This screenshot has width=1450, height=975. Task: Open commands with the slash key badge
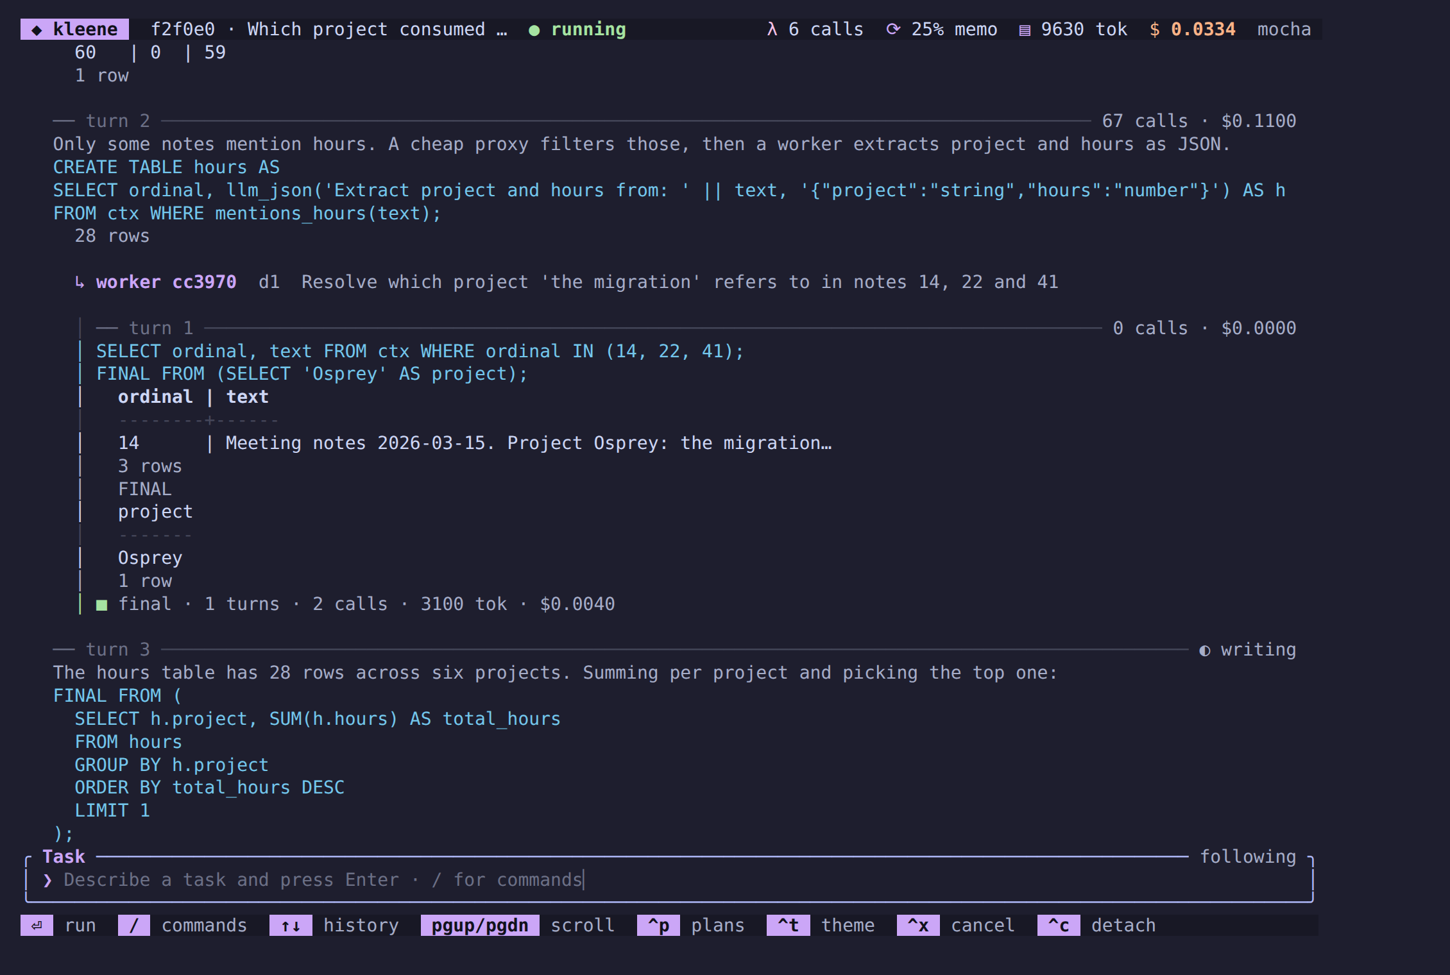pyautogui.click(x=134, y=926)
